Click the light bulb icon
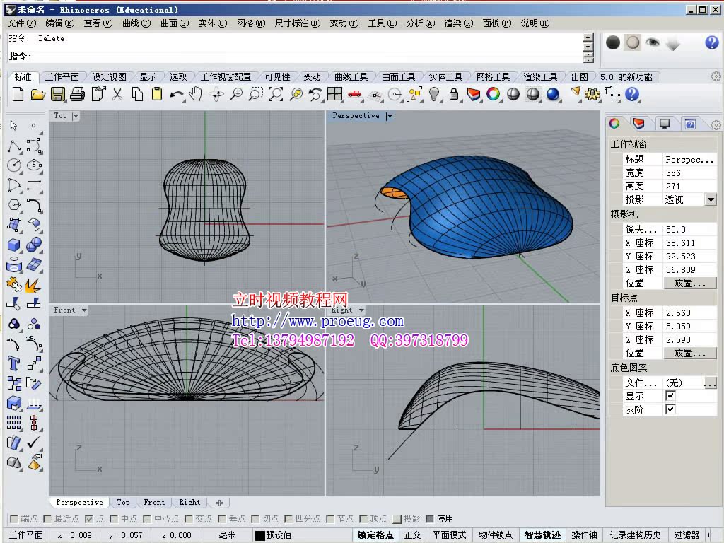 pos(434,95)
